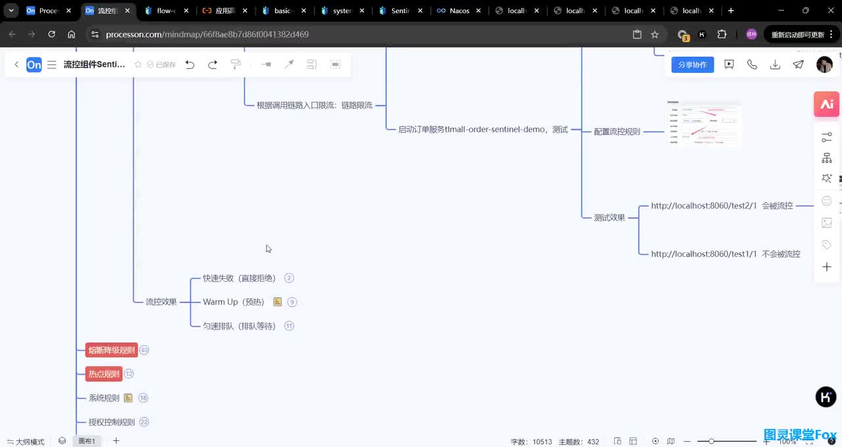This screenshot has width=842, height=447.
Task: Start presentation mode with play icon
Action: pyautogui.click(x=729, y=64)
